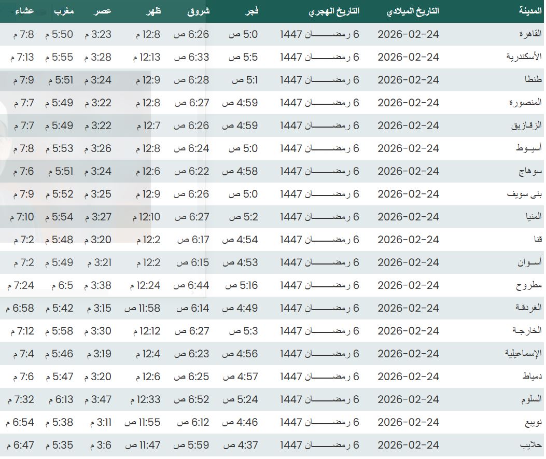The width and height of the screenshot is (546, 459).
Task: Click the فجر column header
Action: (252, 11)
